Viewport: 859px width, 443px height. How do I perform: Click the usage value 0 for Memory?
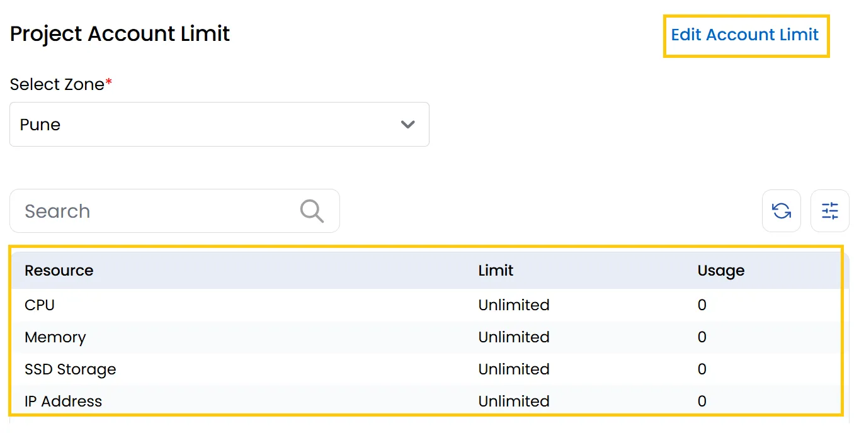pos(702,337)
